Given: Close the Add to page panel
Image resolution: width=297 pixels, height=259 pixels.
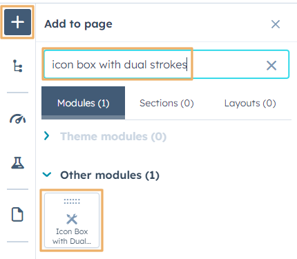Looking at the screenshot, I should (276, 24).
